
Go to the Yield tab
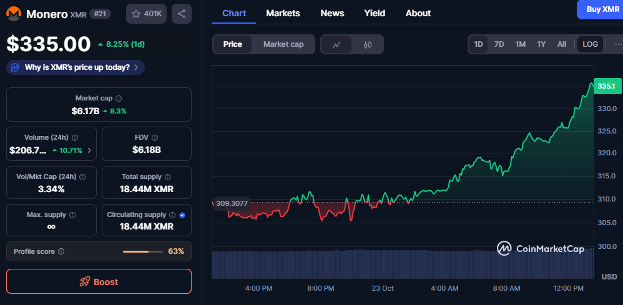click(x=375, y=13)
